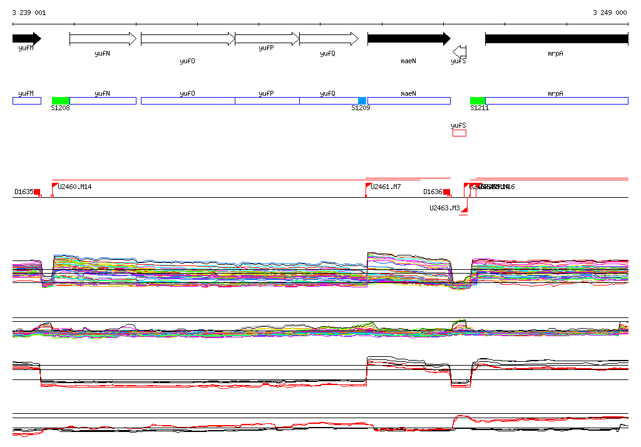This screenshot has height=447, width=641.
Task: Click the 'S1209' text label
Action: (361, 108)
